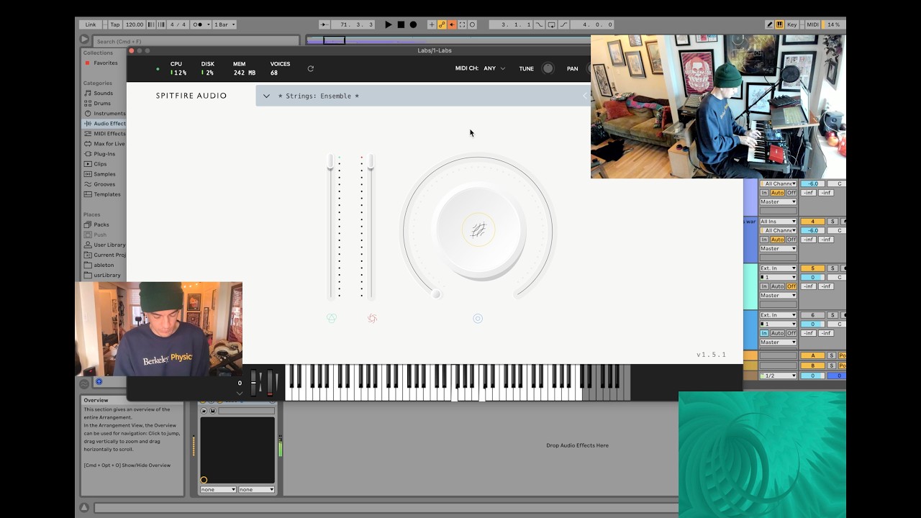
Task: Click the Tap tempo button
Action: point(115,24)
